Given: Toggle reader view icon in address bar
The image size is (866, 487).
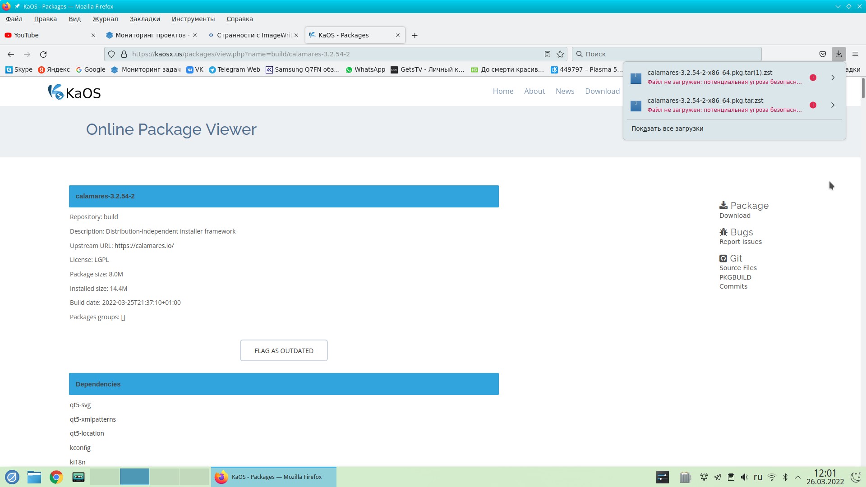Looking at the screenshot, I should click(547, 54).
